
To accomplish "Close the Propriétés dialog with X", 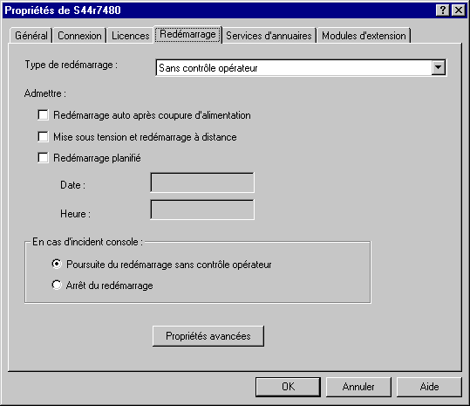I will pyautogui.click(x=459, y=10).
